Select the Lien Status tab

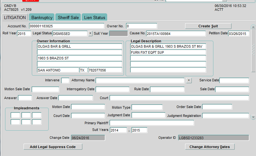[94, 17]
